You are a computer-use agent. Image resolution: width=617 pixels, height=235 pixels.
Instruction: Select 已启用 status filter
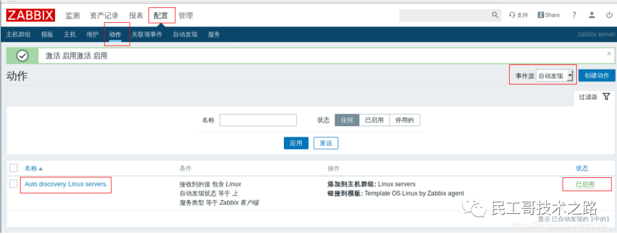[x=374, y=120]
